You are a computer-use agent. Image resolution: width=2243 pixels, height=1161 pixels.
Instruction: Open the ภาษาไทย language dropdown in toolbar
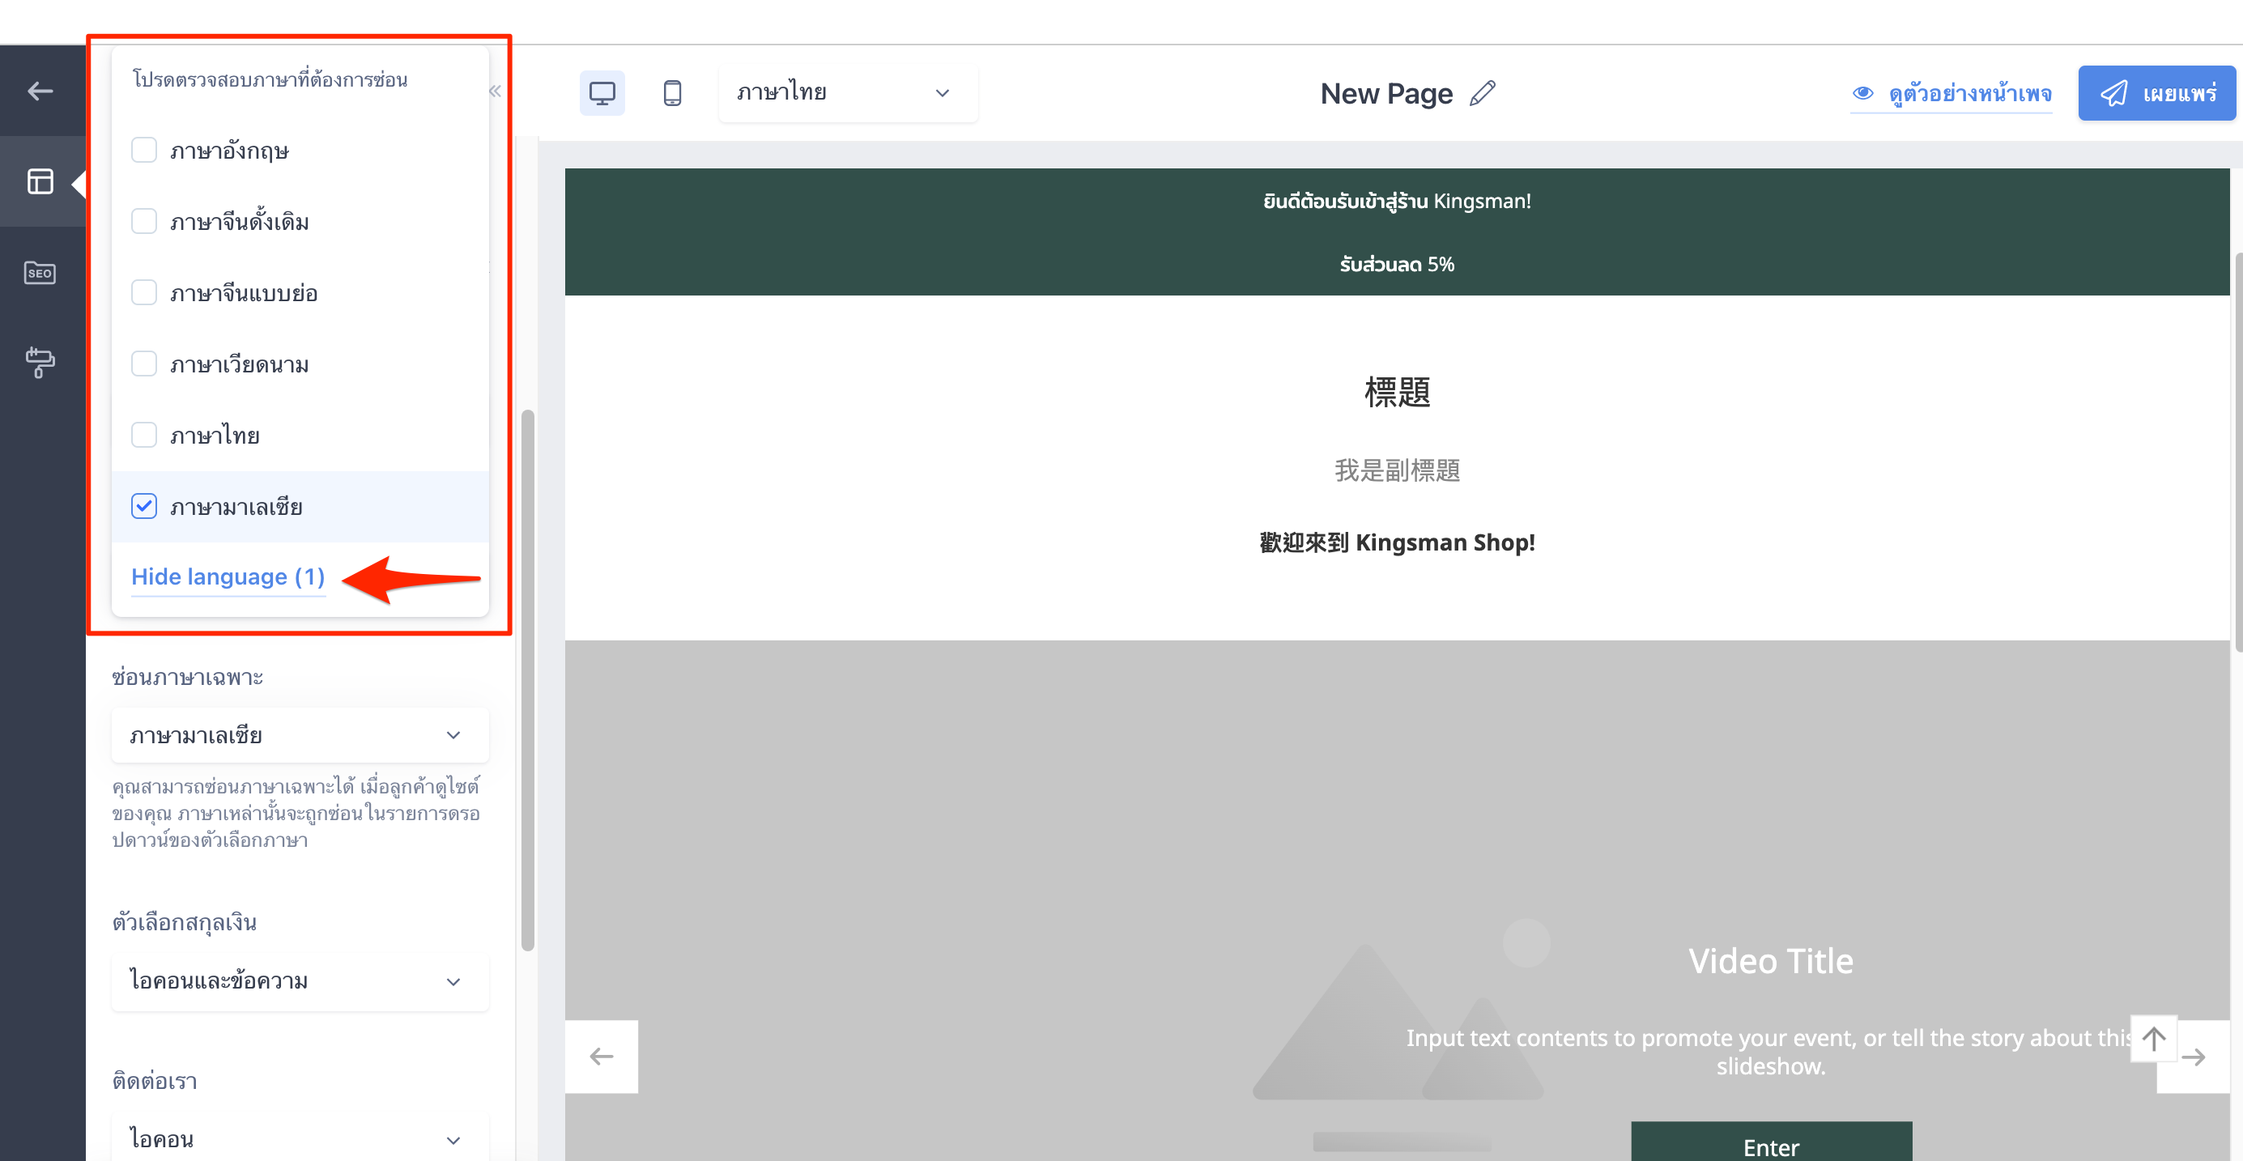pos(847,92)
